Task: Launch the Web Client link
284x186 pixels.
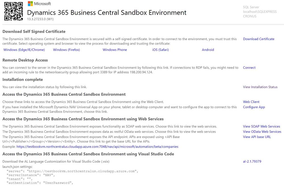Action: click(x=251, y=102)
